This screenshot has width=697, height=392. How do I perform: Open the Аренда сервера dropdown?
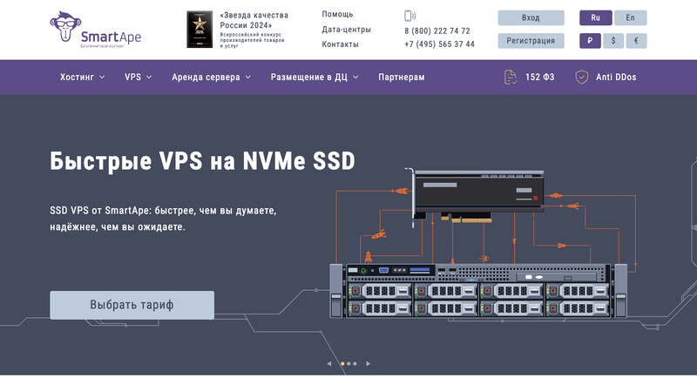pyautogui.click(x=211, y=77)
